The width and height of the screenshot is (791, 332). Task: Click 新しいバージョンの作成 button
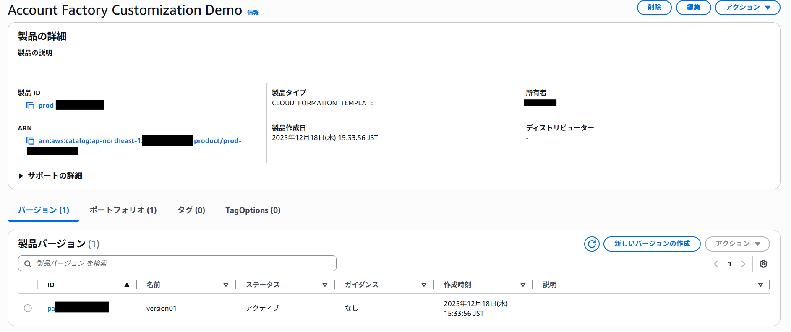click(652, 244)
